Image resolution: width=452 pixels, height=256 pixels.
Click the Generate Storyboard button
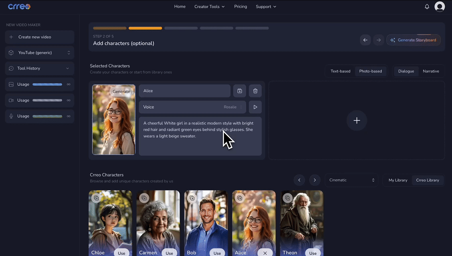(x=413, y=40)
